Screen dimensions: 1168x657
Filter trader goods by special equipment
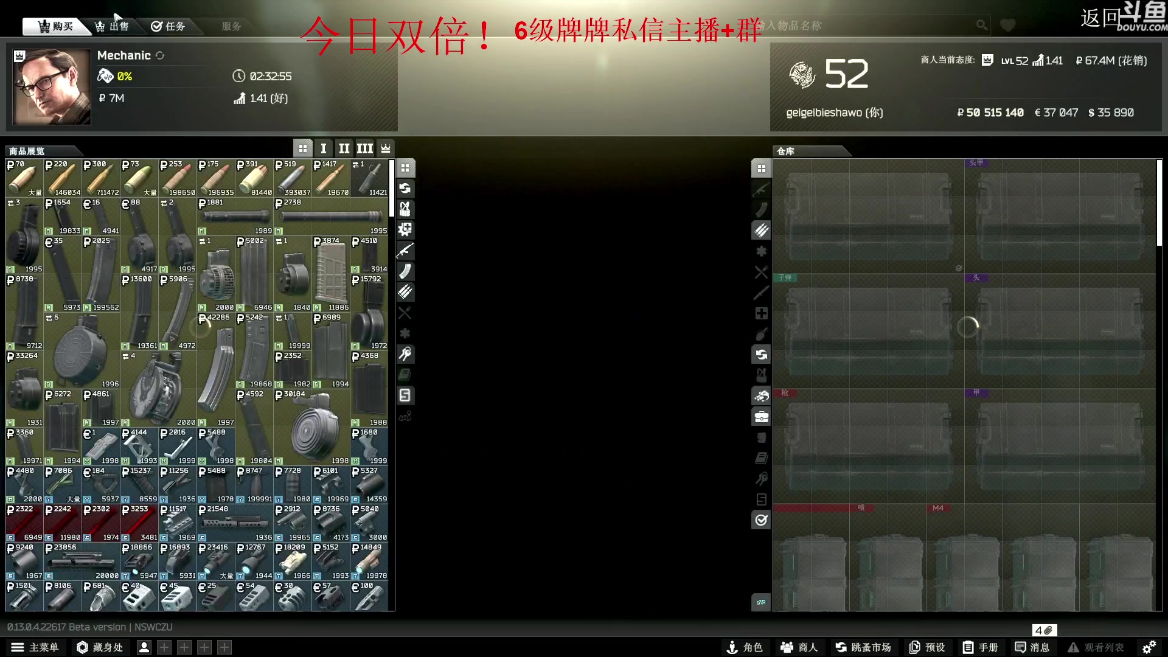coord(405,395)
